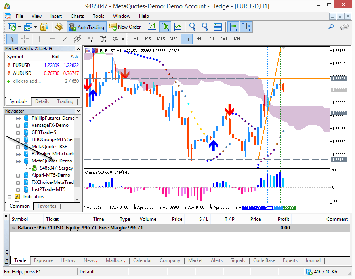The width and height of the screenshot is (355, 279).
Task: Open the Profiles dropdown arrow
Action: point(36,27)
